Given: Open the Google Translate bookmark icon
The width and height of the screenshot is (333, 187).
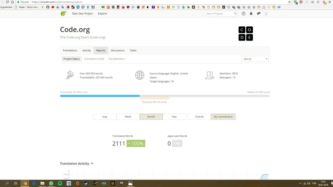Looking at the screenshot, I should coord(62,7).
